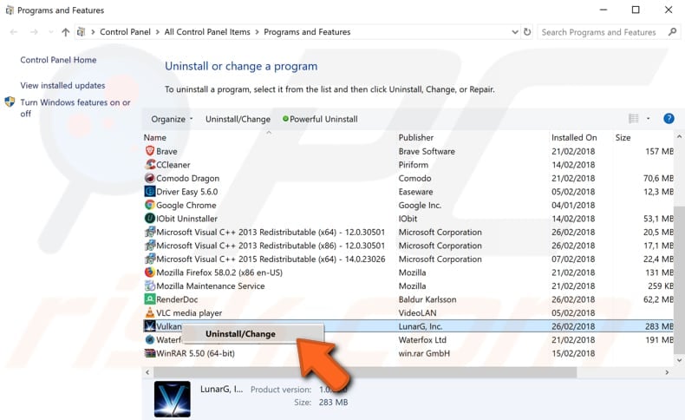Open the view options dropdown arrow
685x420 pixels.
point(649,118)
